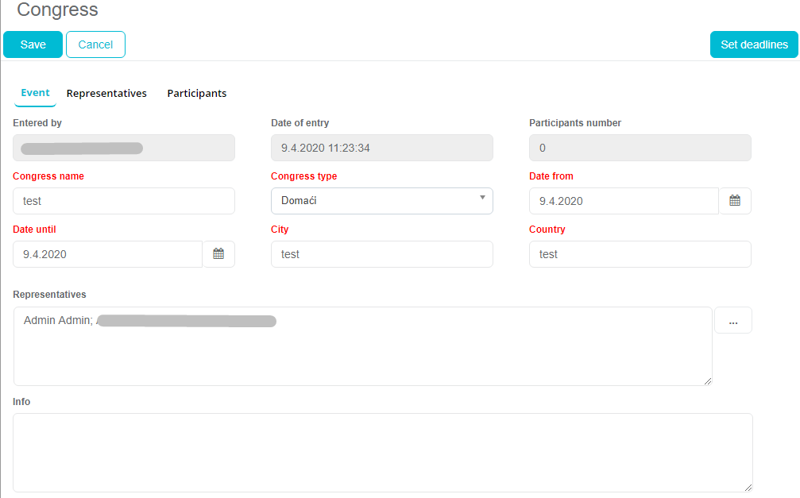The height and width of the screenshot is (498, 800).
Task: Click the Participants number field
Action: (640, 148)
